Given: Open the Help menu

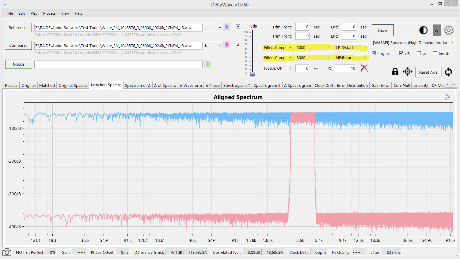Looking at the screenshot, I should 78,13.
